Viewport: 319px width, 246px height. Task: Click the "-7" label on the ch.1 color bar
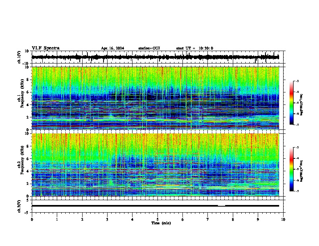297,125
